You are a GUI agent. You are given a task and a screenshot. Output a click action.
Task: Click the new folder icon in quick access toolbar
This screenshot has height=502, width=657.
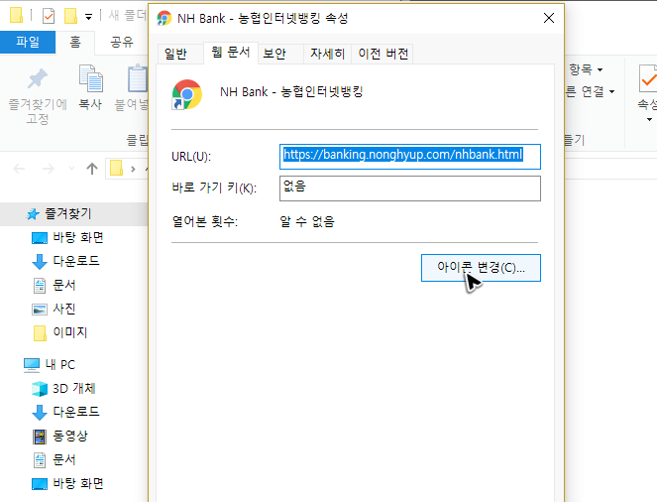pyautogui.click(x=70, y=16)
